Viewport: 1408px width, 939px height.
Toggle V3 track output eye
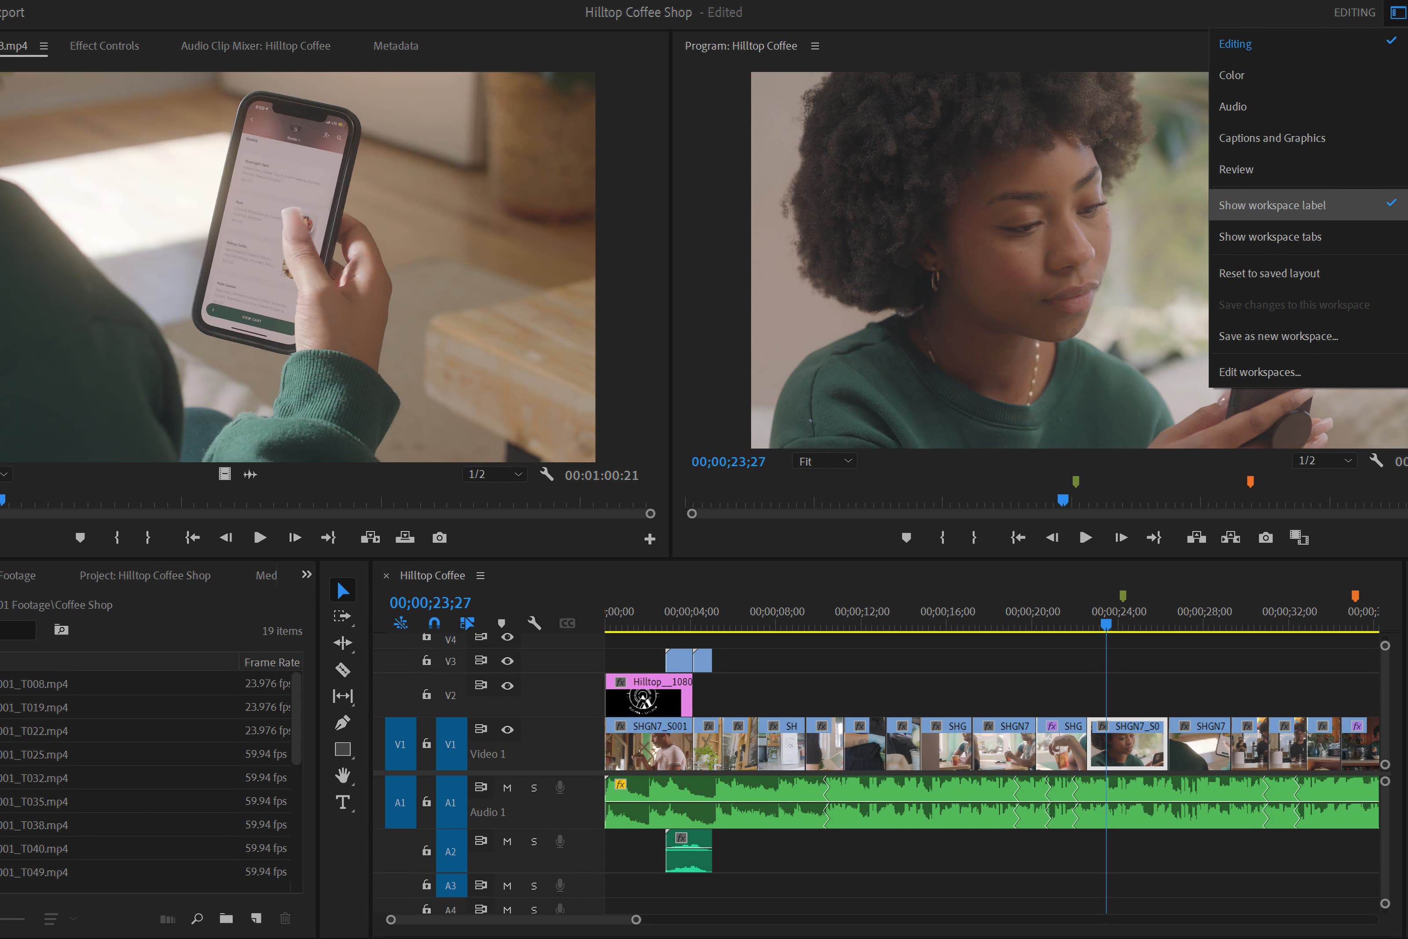[507, 661]
